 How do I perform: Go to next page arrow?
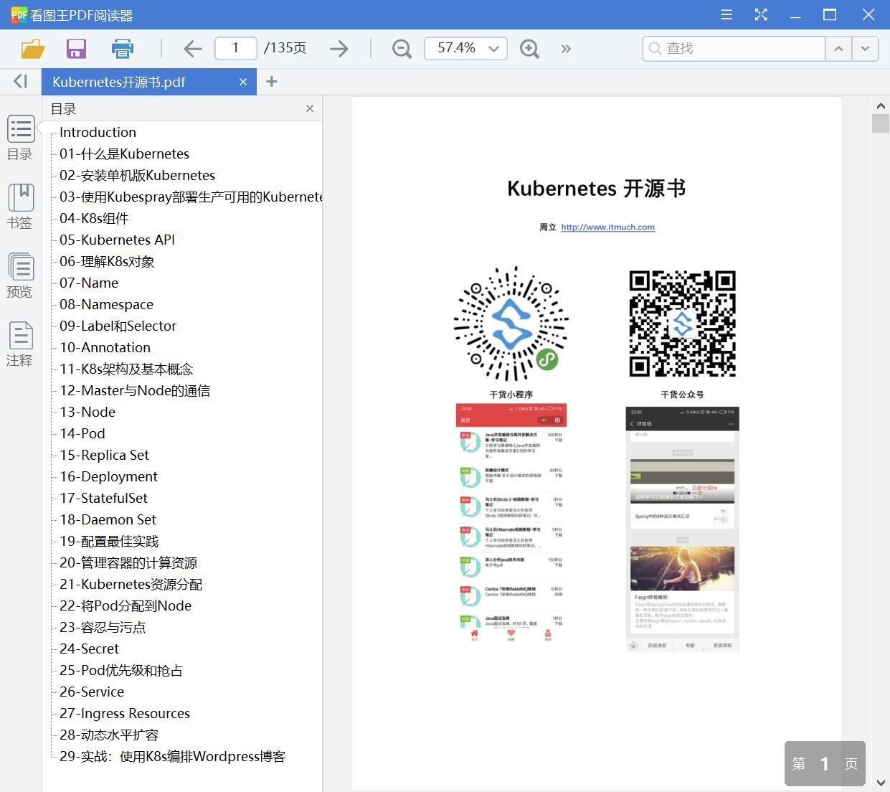pyautogui.click(x=339, y=49)
